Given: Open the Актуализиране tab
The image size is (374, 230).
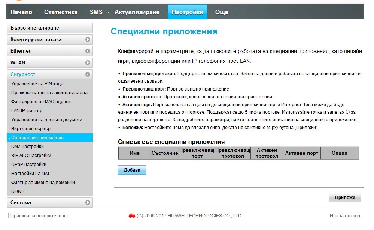Looking at the screenshot, I should coord(137,12).
